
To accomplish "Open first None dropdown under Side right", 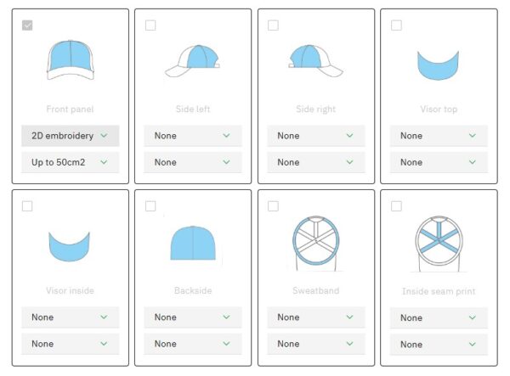I will (x=316, y=135).
